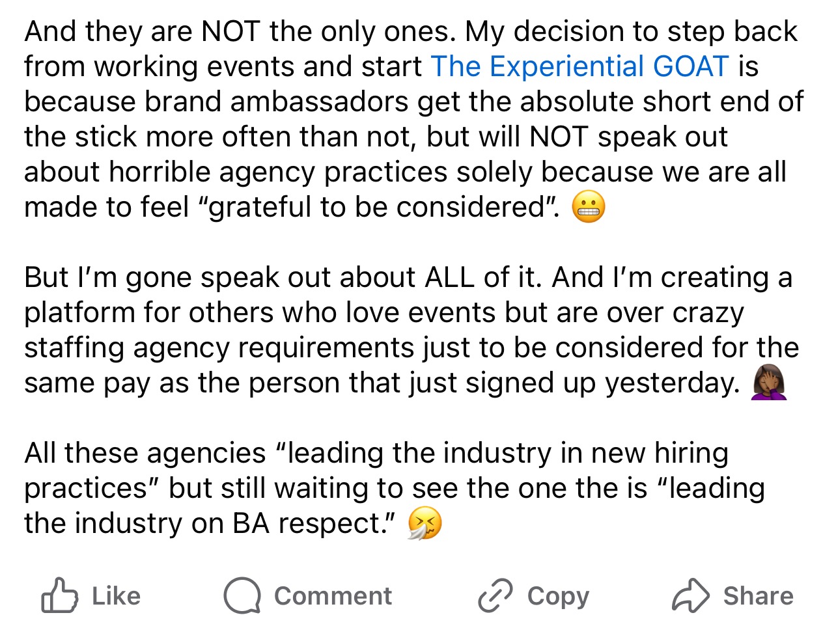The width and height of the screenshot is (836, 641).
Task: Click the paragraph starting "All these agencies"
Action: click(391, 488)
